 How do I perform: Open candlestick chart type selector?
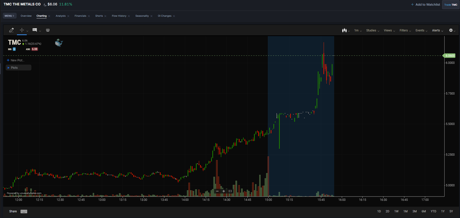pos(346,30)
